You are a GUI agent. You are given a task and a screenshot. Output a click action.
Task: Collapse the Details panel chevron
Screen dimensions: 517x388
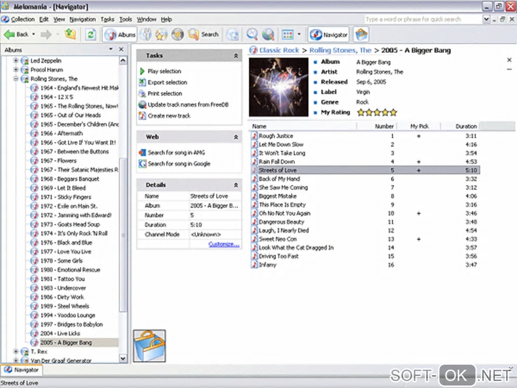[x=236, y=185]
